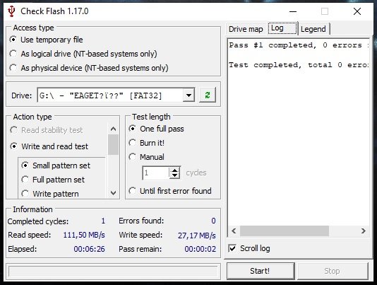Click the log scroll left arrow
The image size is (377, 285).
[x=234, y=231]
